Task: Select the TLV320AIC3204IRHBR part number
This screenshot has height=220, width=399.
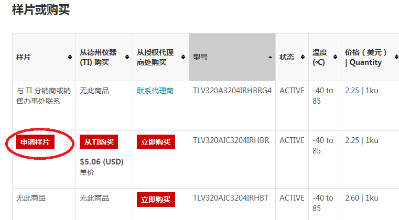Action: [231, 140]
